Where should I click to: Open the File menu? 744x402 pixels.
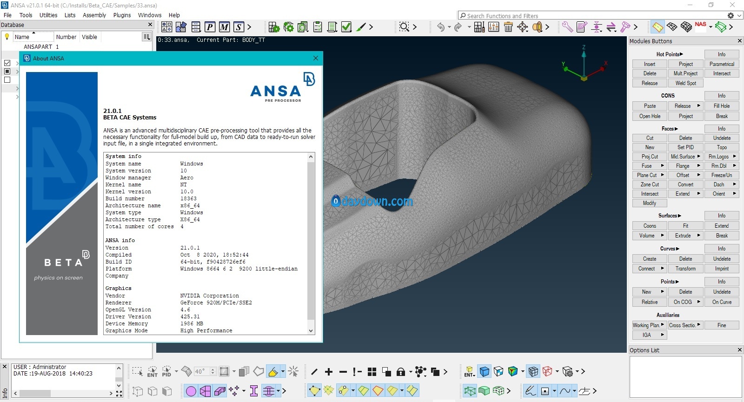[x=7, y=15]
